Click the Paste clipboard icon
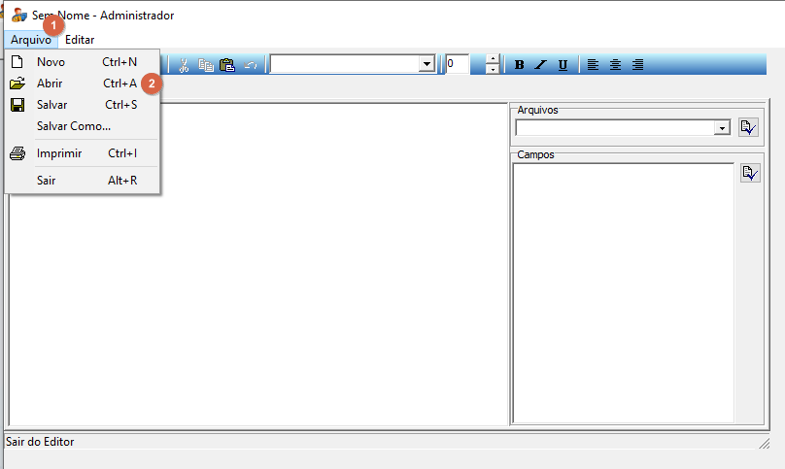Viewport: 785px width, 469px height. 227,65
